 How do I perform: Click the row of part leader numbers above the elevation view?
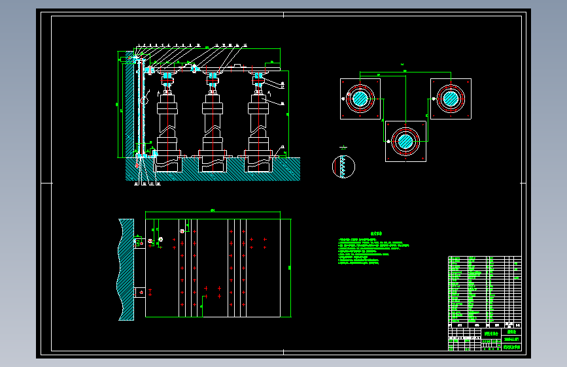pos(192,46)
